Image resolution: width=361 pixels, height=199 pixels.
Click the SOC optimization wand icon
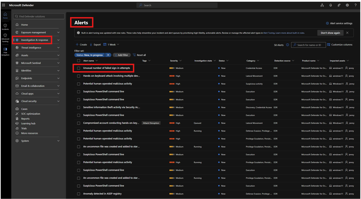coord(17,114)
